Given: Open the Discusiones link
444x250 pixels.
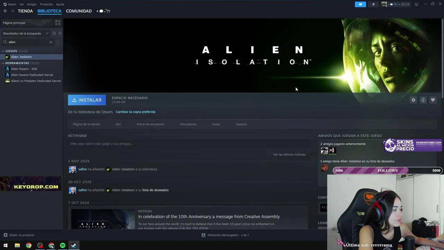Looking at the screenshot, I should click(x=188, y=124).
